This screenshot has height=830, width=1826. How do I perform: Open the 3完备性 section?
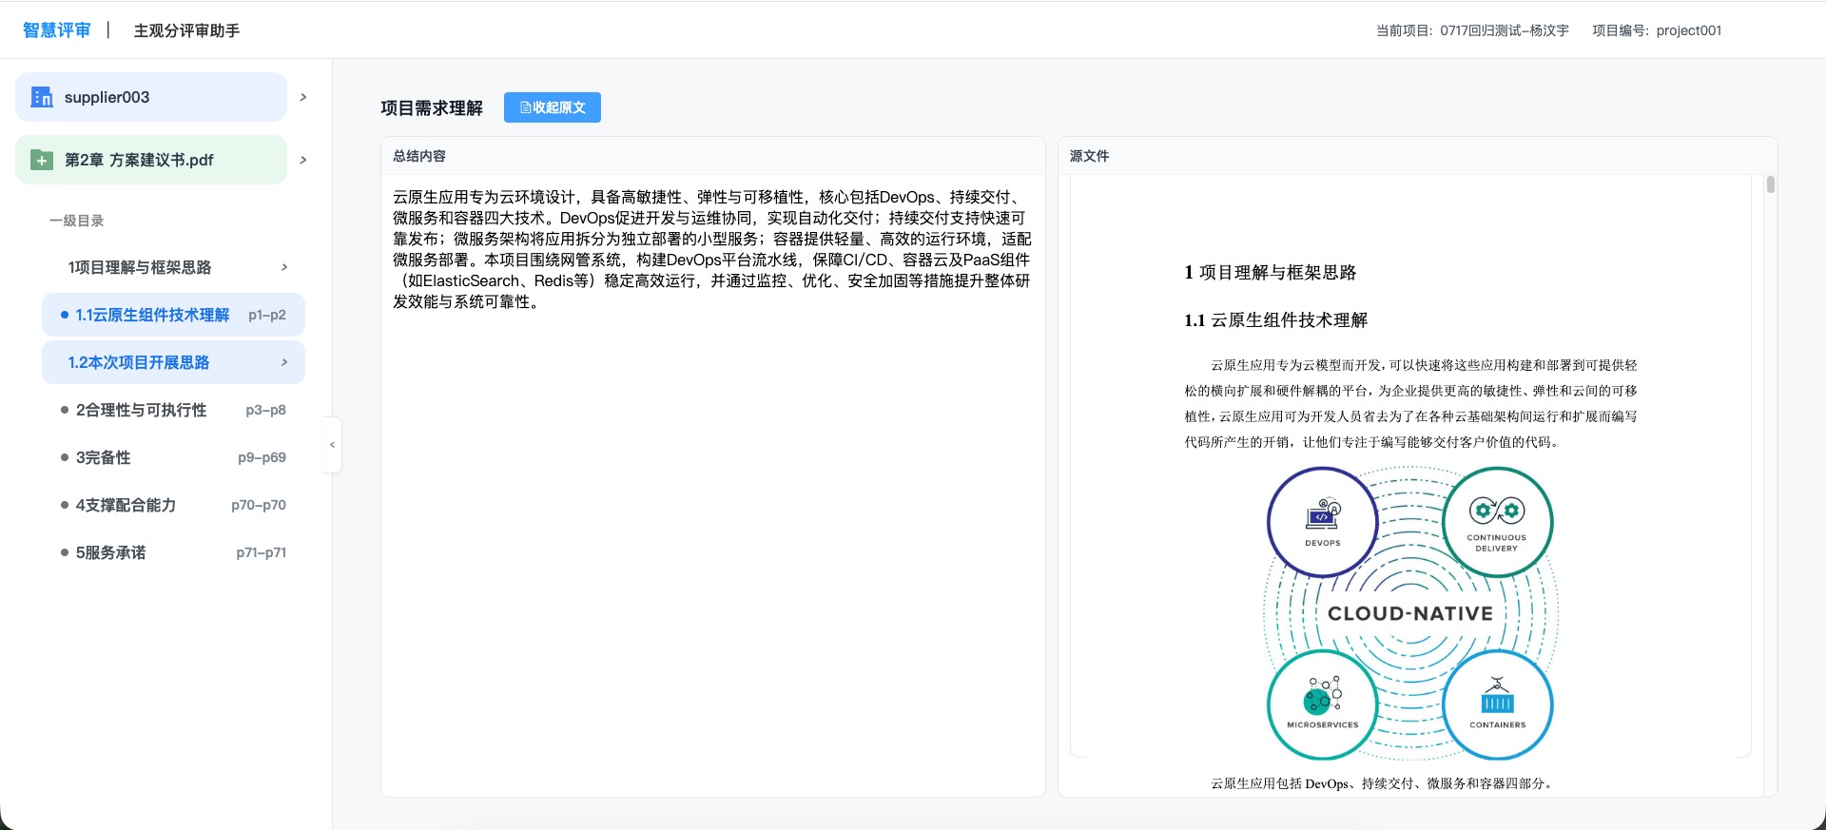(103, 457)
